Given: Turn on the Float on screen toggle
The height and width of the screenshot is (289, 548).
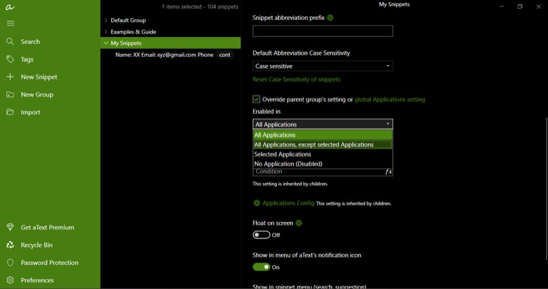Looking at the screenshot, I should coord(262,235).
